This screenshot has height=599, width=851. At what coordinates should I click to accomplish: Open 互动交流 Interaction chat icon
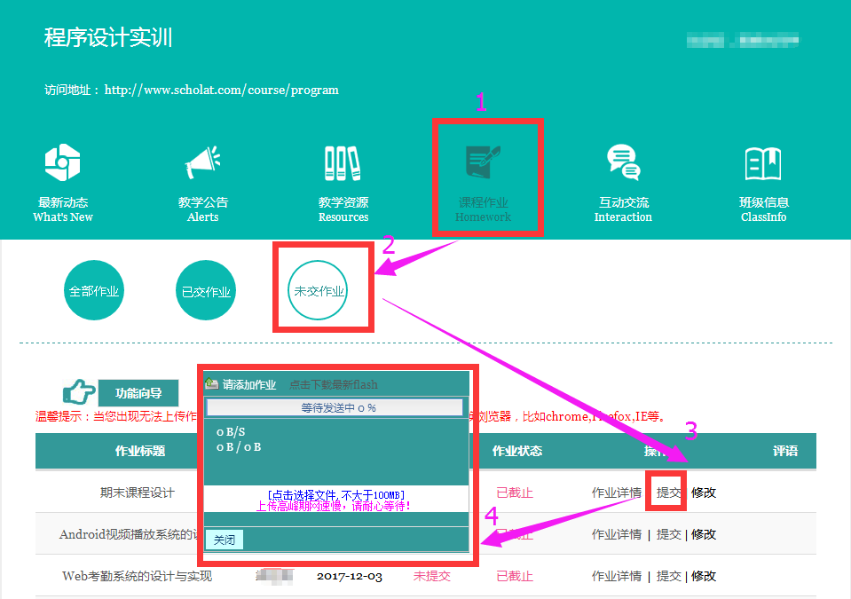[x=622, y=162]
